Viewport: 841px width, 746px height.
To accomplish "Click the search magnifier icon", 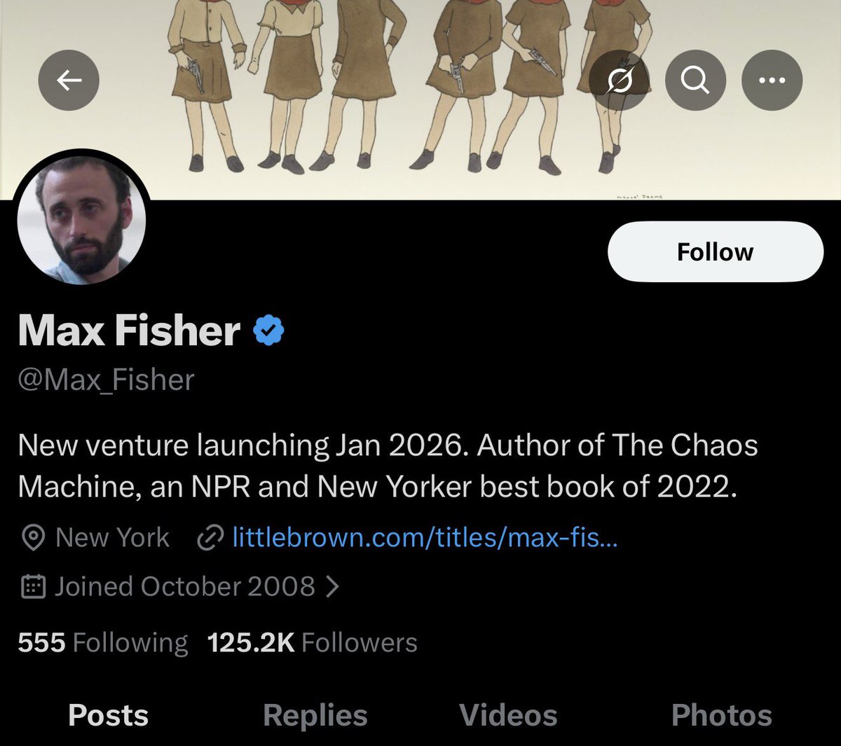I will (x=695, y=81).
